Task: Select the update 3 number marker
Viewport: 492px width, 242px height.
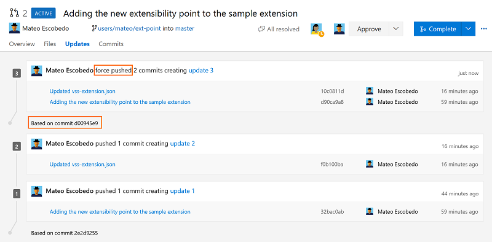Action: (x=17, y=74)
